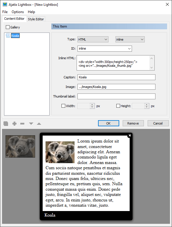Decrease Height value with spinner down arrow
172x227 pixels.
click(146, 107)
